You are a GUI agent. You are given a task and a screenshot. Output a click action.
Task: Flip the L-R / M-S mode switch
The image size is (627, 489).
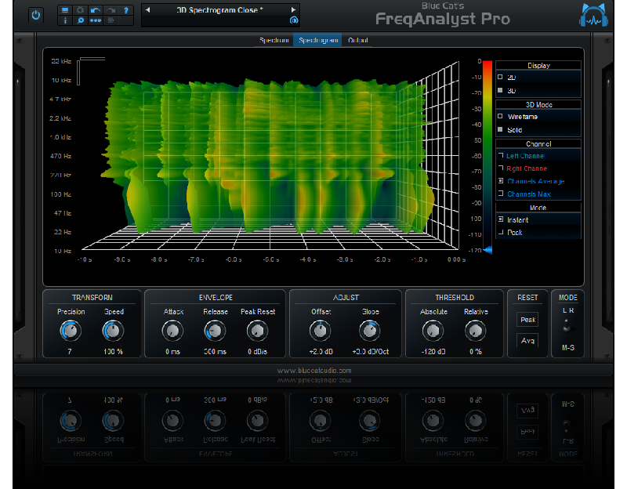click(567, 326)
